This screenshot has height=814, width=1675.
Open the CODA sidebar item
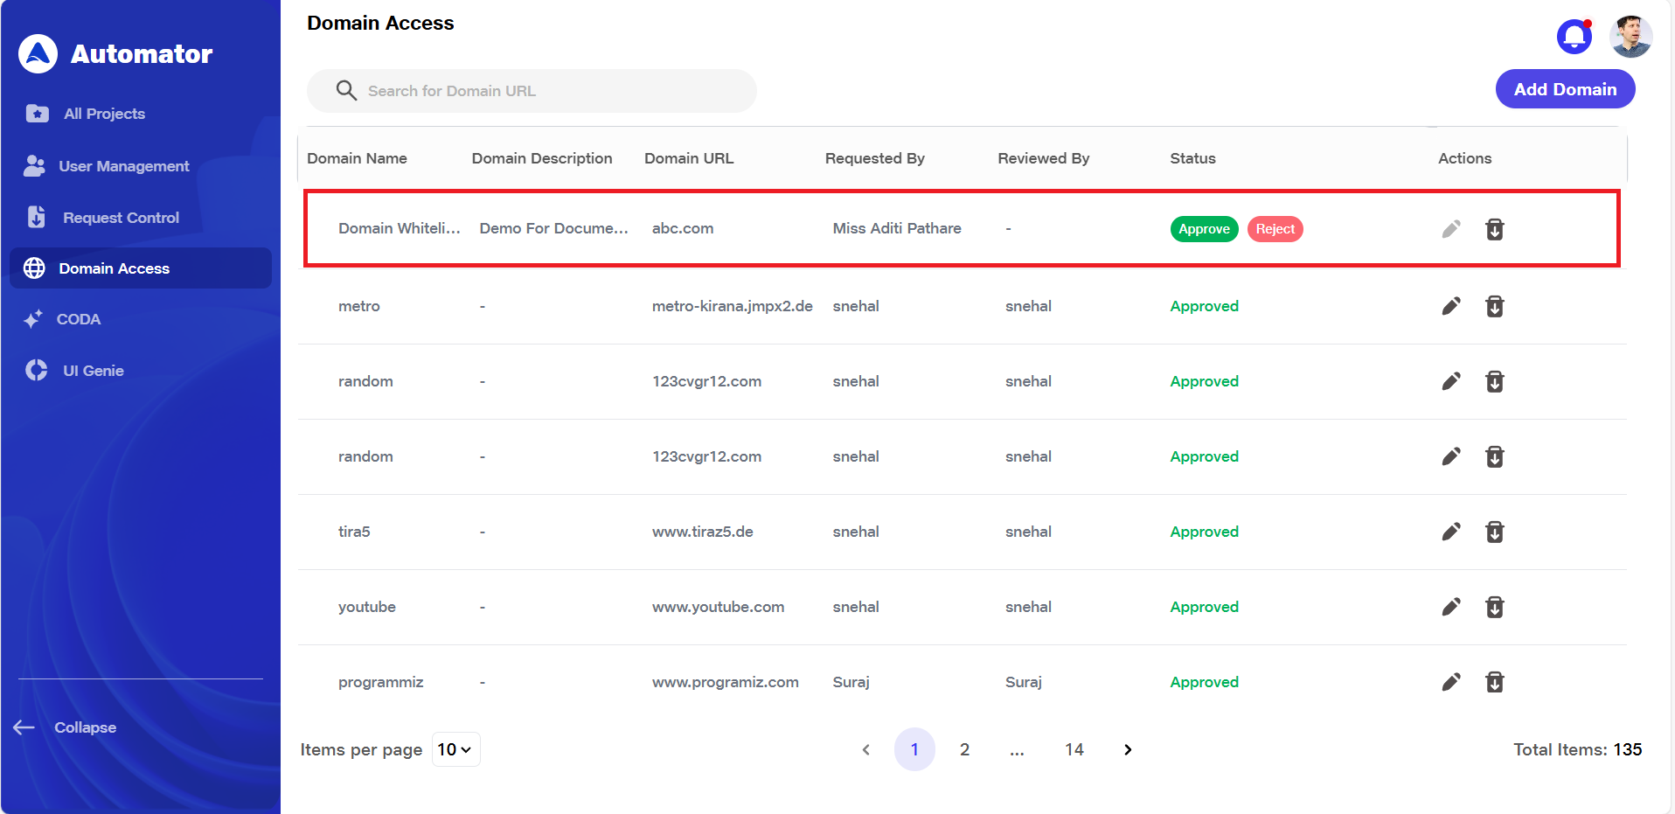pyautogui.click(x=79, y=319)
